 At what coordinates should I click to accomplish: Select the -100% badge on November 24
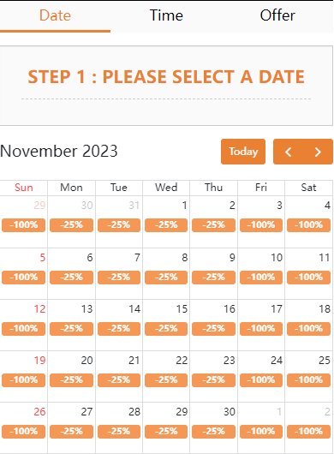pyautogui.click(x=261, y=380)
